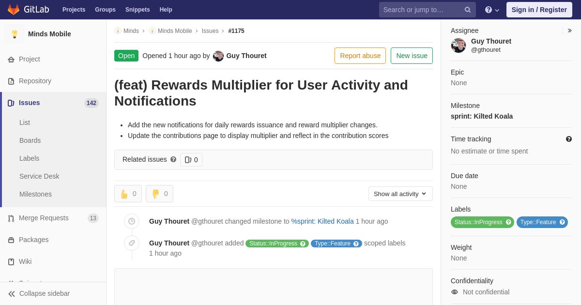
Task: Click help icon on activity Status::InProgress label
Action: (303, 244)
